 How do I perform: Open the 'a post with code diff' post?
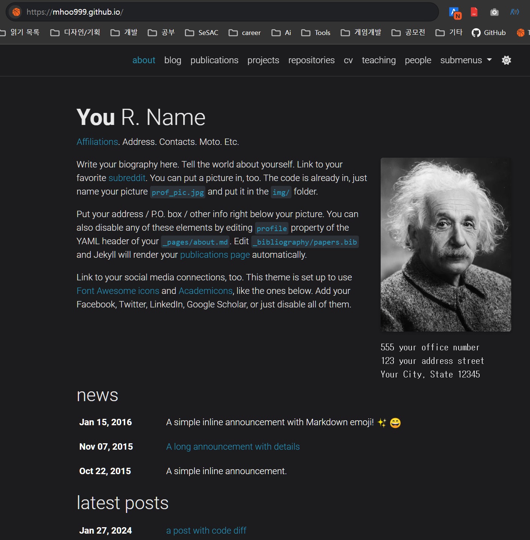[x=206, y=531]
